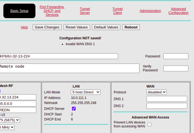Focus the node name field KF6IIU-32-13-224
The image size is (194, 133).
[59, 56]
